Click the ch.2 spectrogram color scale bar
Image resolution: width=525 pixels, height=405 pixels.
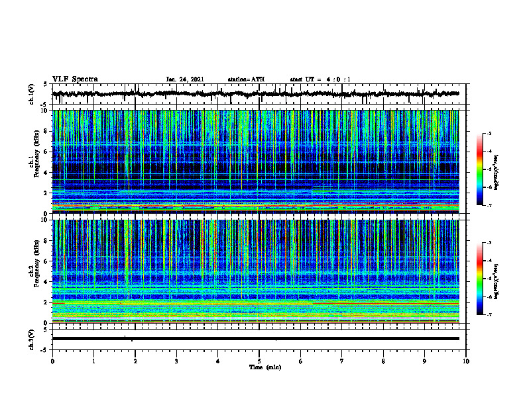pos(479,279)
